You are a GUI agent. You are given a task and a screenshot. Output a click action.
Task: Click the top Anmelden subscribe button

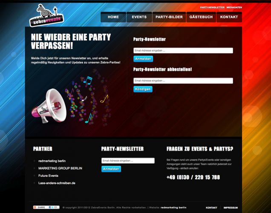(143, 59)
